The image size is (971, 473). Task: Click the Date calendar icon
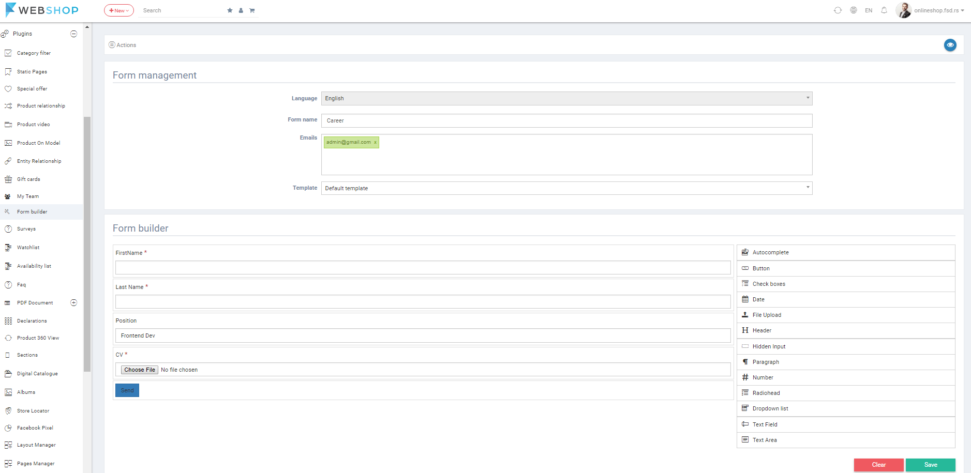coord(745,299)
